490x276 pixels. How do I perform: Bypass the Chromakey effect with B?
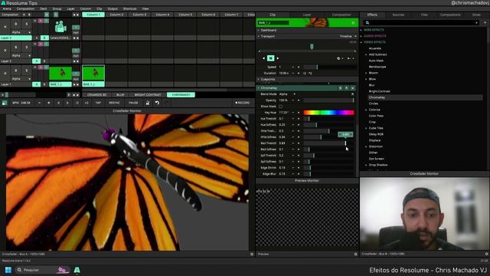pyautogui.click(x=340, y=88)
